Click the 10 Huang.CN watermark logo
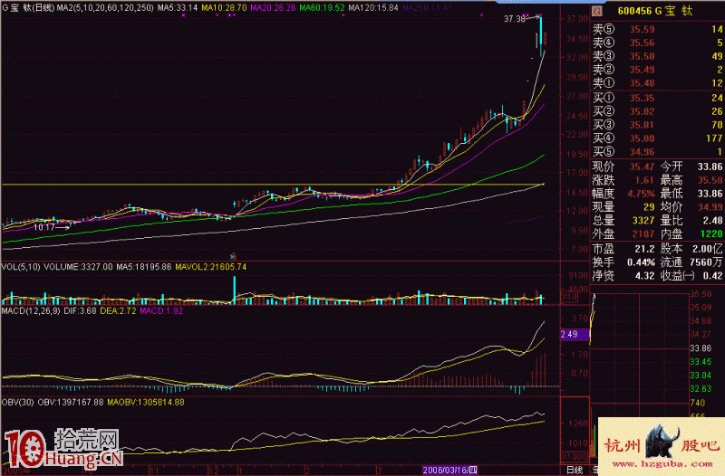Image resolution: width=725 pixels, height=476 pixels. click(x=63, y=450)
